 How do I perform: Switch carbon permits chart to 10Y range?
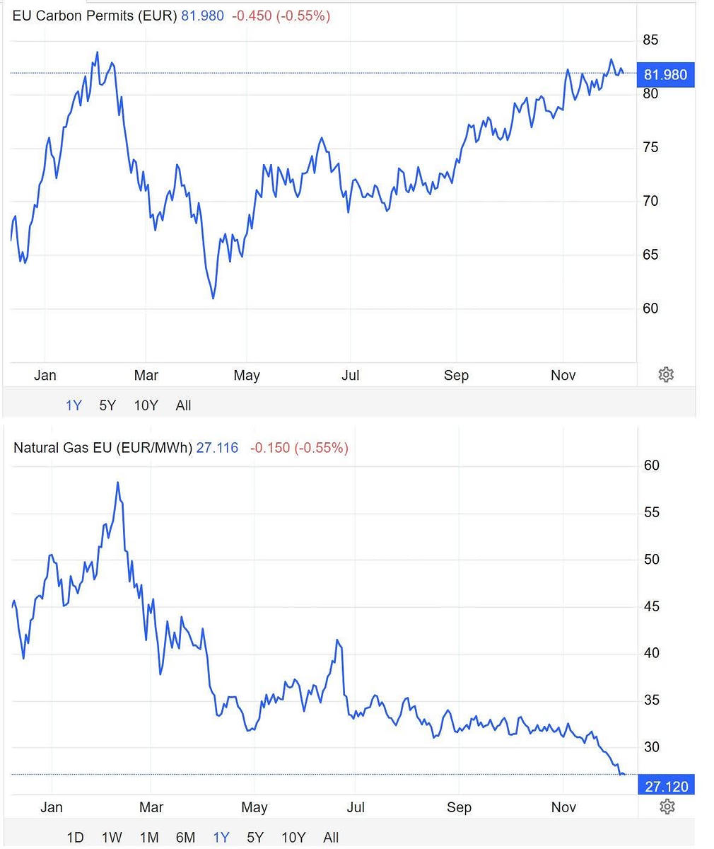pyautogui.click(x=146, y=405)
